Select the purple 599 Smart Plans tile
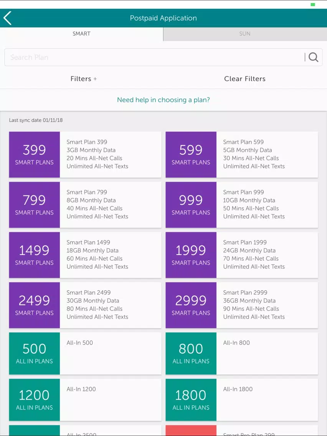This screenshot has height=436, width=327. [x=191, y=155]
